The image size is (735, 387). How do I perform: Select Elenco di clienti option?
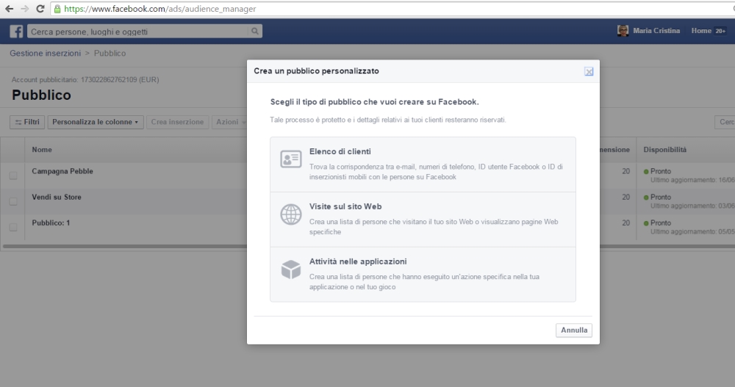423,164
